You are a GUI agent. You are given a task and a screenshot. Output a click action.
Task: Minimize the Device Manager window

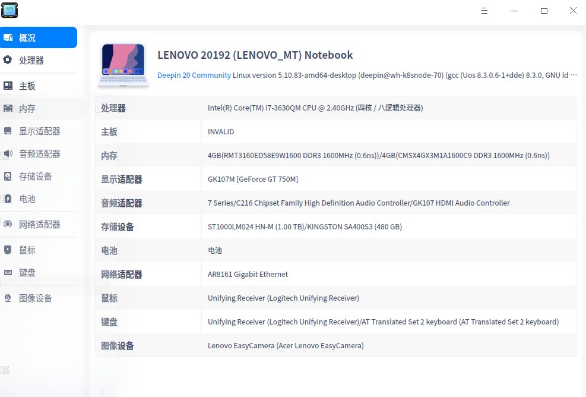point(514,11)
